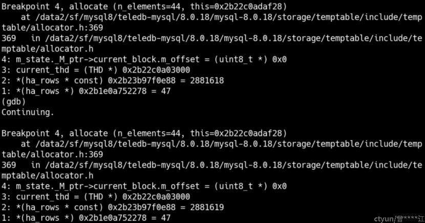Click the value 47 directly above (gdb)
The image size is (425, 223).
coord(165,91)
